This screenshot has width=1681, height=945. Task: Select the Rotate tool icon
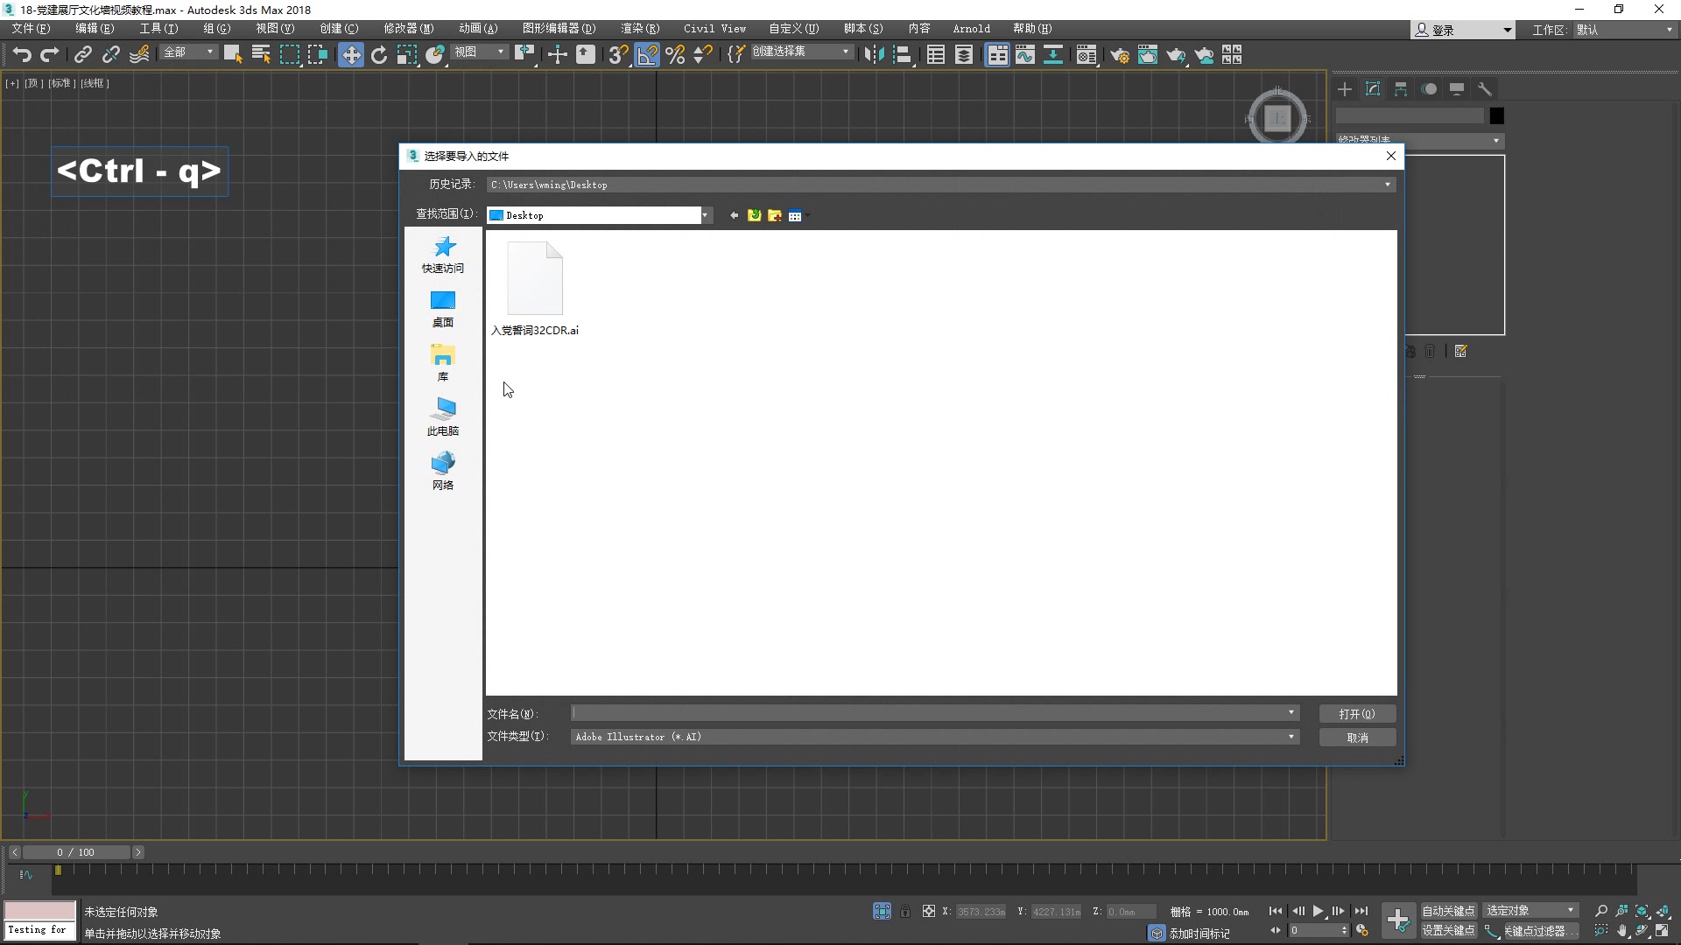coord(379,55)
